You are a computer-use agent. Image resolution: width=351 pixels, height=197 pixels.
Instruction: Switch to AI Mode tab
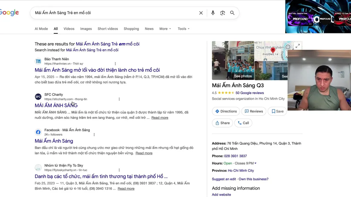point(41,29)
